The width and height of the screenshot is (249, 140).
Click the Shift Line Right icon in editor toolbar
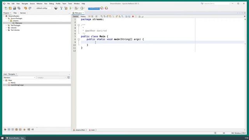coord(129,16)
